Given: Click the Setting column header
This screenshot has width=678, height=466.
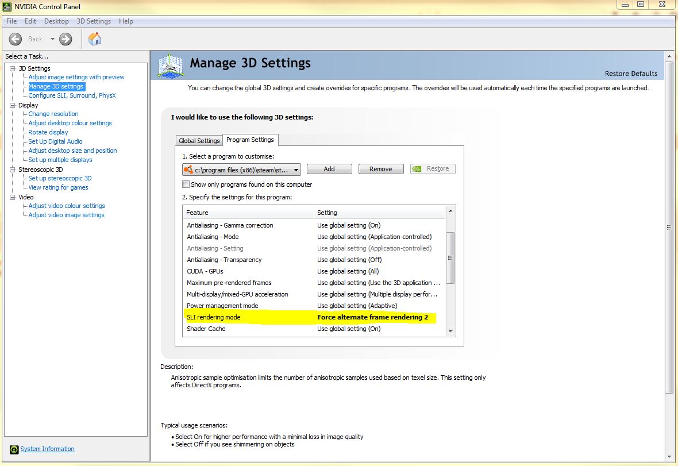Looking at the screenshot, I should [380, 213].
